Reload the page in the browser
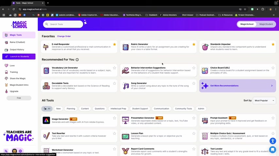Image resolution: width=279 pixels, height=156 pixels. [x=14, y=9]
